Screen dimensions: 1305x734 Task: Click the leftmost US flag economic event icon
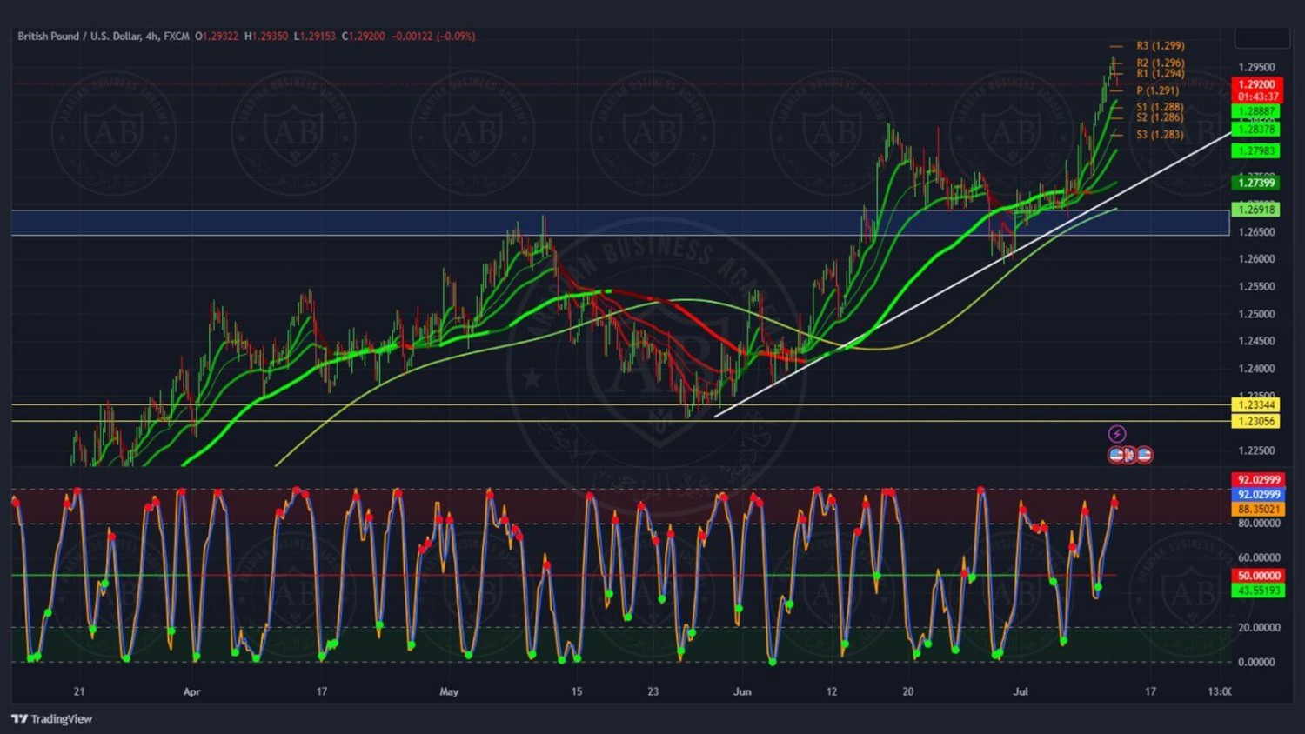coord(1116,455)
